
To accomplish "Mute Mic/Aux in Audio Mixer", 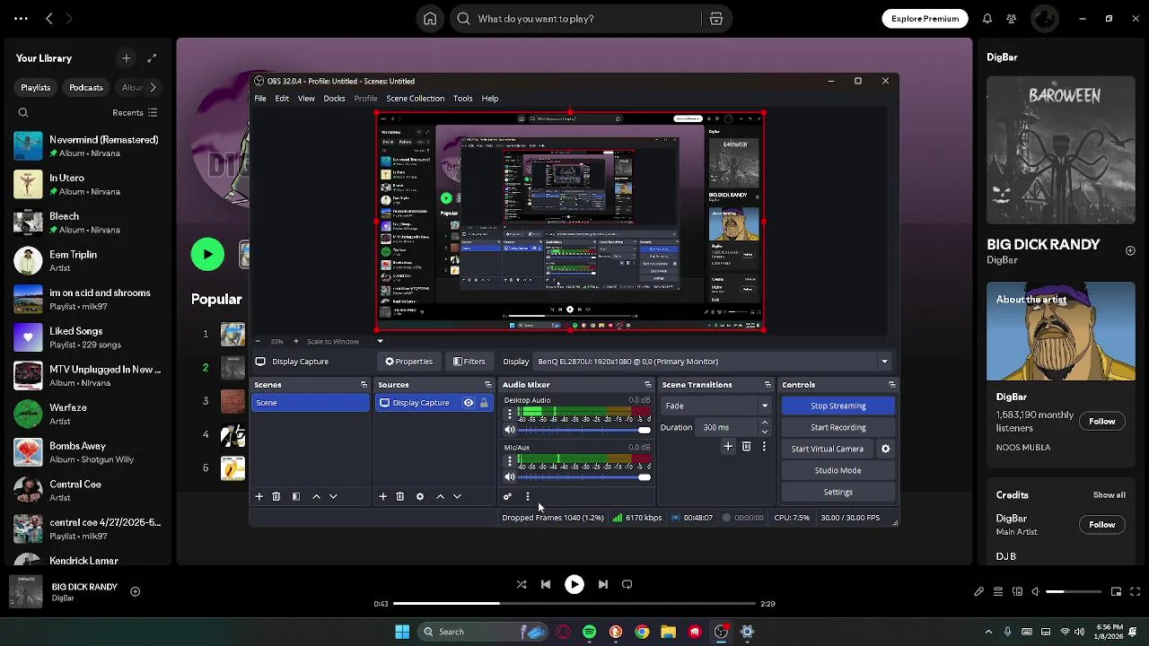I will (510, 477).
